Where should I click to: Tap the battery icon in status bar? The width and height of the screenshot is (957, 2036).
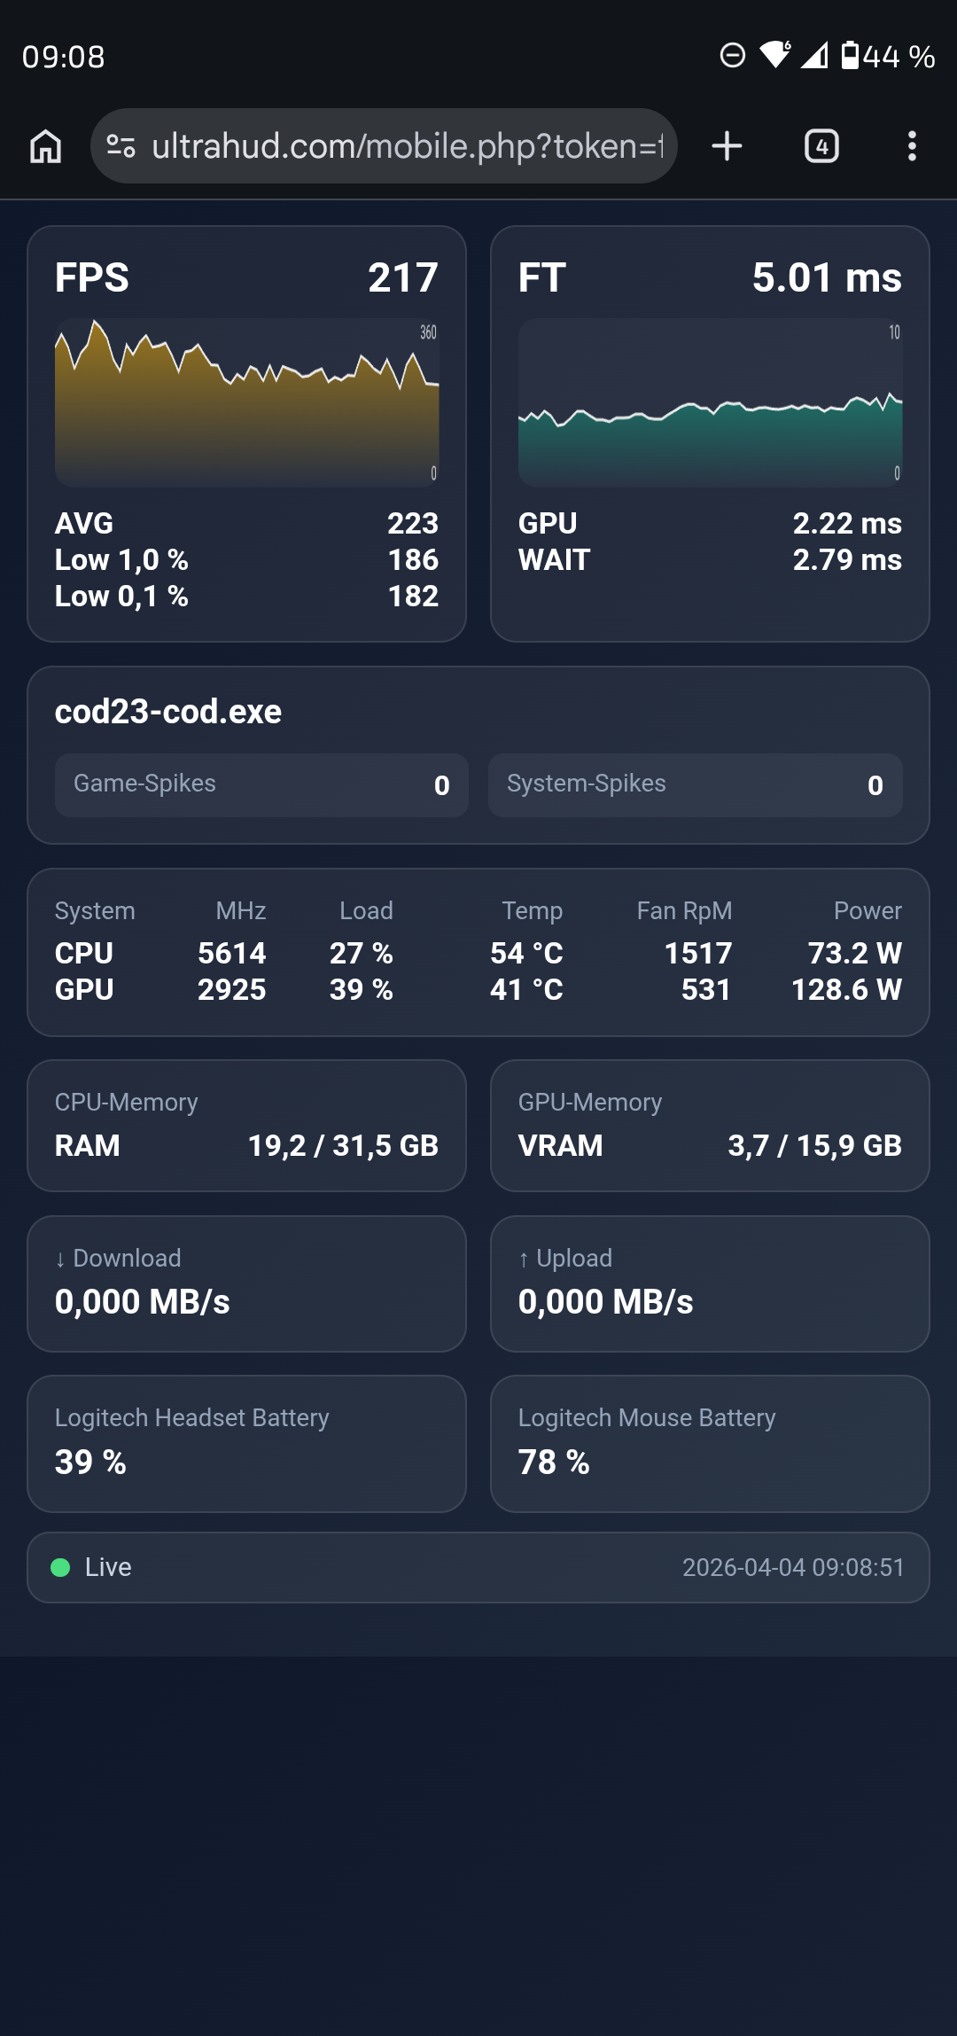850,56
